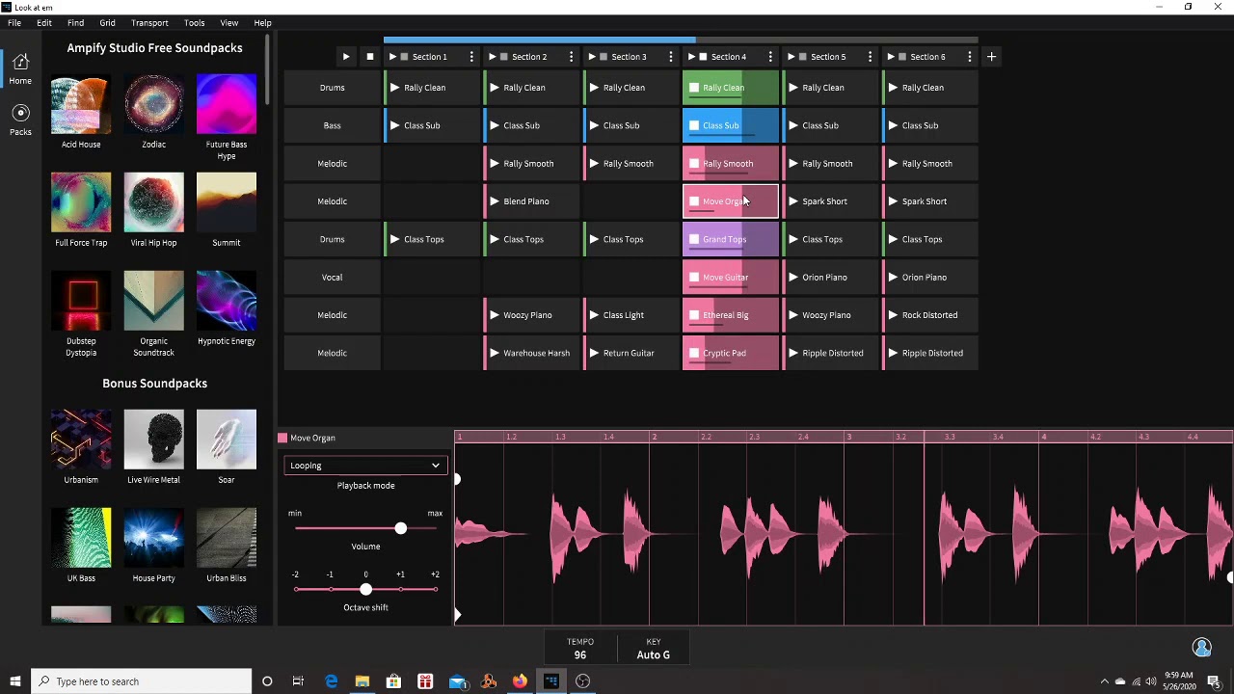Open File Explorer from taskbar

coord(362,681)
